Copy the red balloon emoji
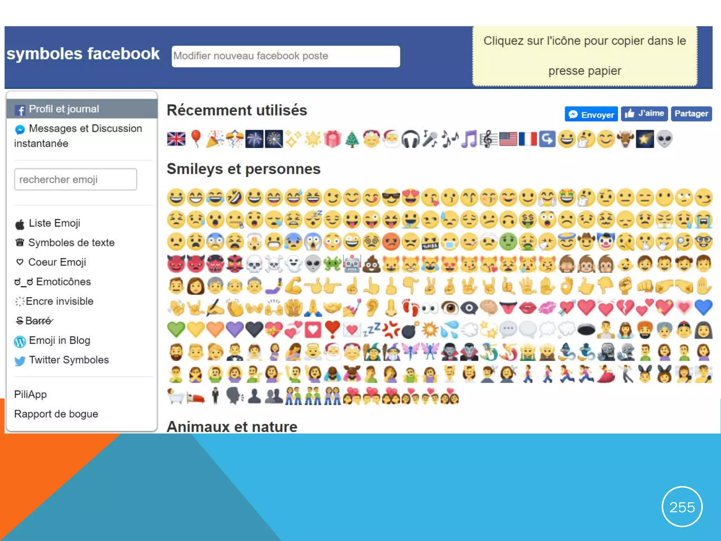The height and width of the screenshot is (541, 721). (196, 138)
